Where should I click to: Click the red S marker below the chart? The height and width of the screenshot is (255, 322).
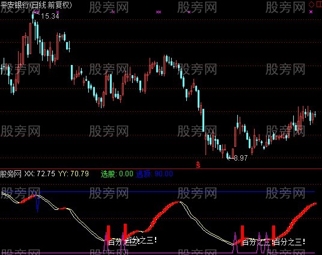198,165
